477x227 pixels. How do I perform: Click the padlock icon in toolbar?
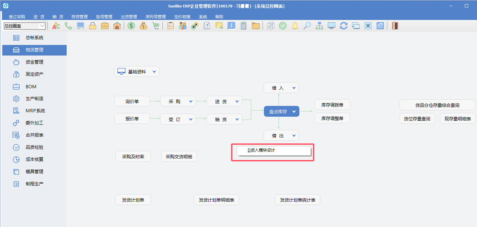93,26
